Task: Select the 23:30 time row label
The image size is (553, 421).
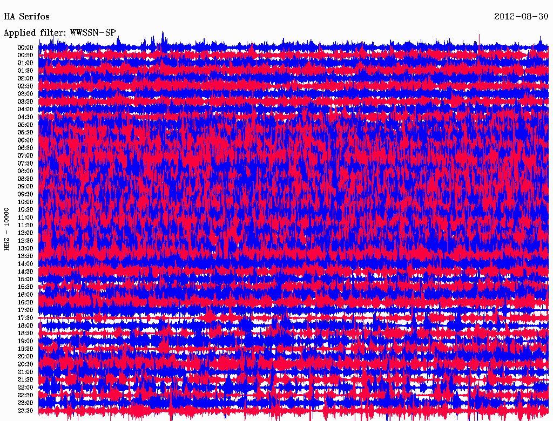Action: [x=25, y=411]
